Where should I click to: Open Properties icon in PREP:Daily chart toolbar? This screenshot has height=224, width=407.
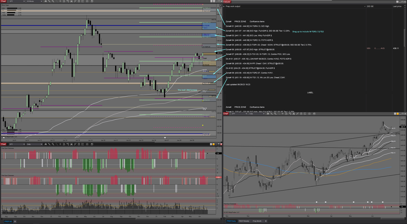tap(305, 114)
